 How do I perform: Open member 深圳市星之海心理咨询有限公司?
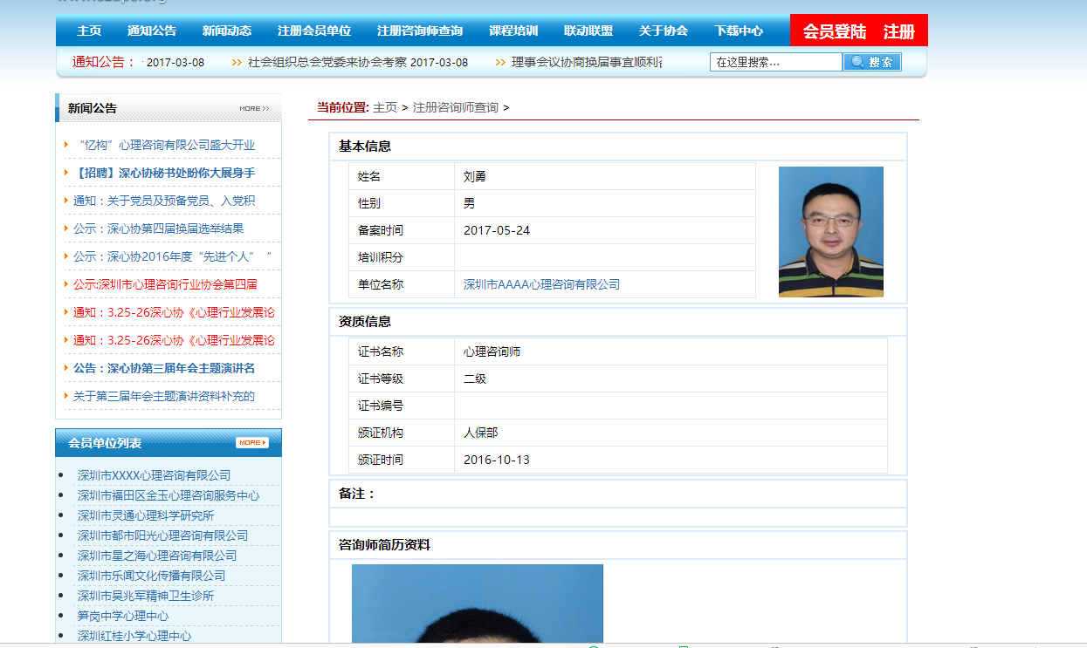point(157,556)
